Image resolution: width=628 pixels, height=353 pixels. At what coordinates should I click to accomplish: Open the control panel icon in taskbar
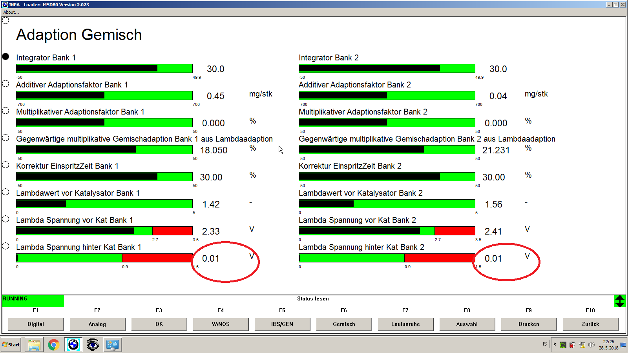112,345
